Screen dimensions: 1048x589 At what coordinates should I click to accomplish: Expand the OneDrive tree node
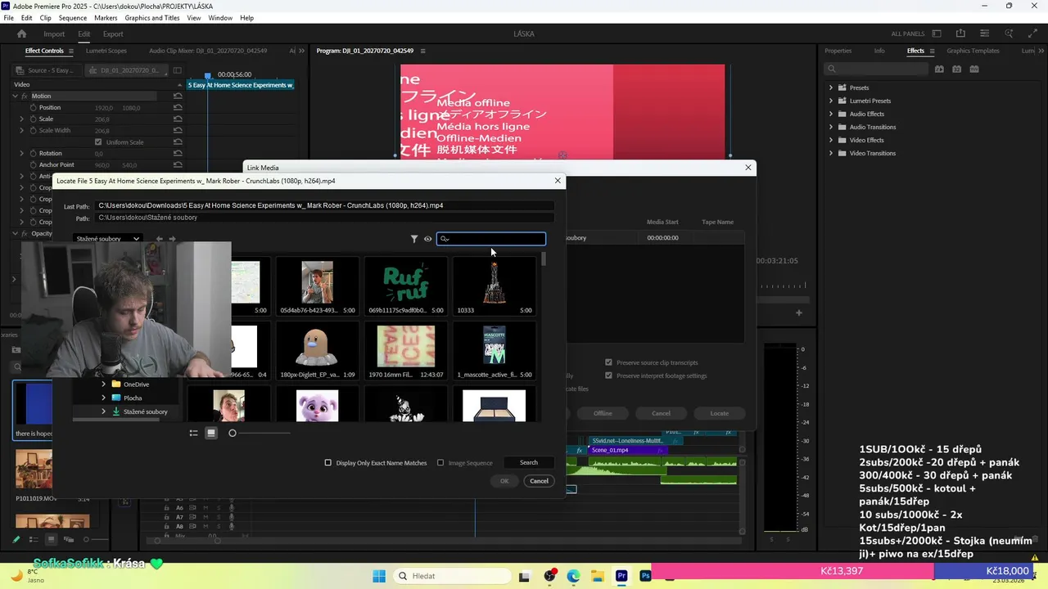point(103,384)
